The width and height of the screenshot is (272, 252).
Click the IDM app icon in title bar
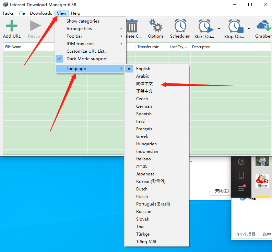[5, 4]
